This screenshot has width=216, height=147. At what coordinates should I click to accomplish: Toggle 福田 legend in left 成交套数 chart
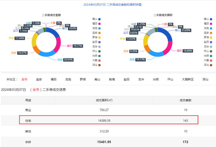(x=96, y=24)
